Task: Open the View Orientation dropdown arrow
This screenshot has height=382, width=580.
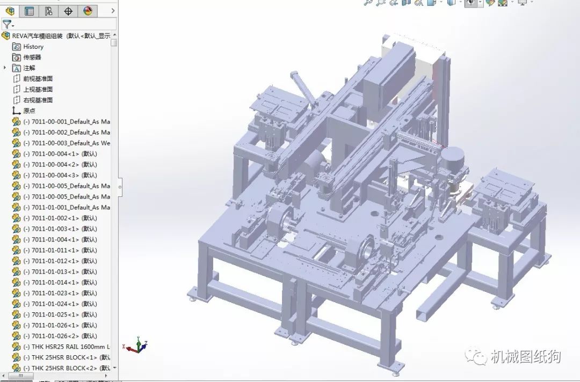Action: pos(441,2)
